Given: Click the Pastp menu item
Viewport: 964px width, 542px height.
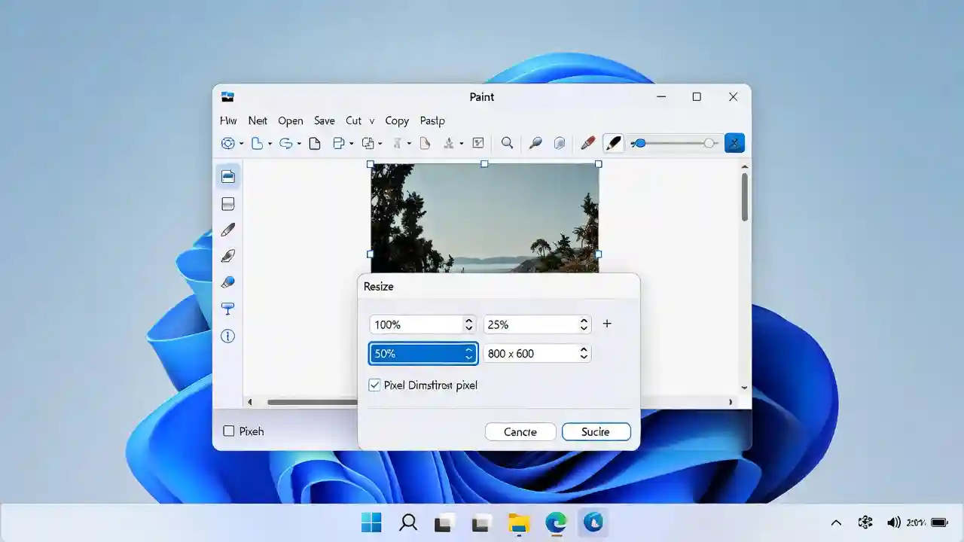Looking at the screenshot, I should point(432,120).
